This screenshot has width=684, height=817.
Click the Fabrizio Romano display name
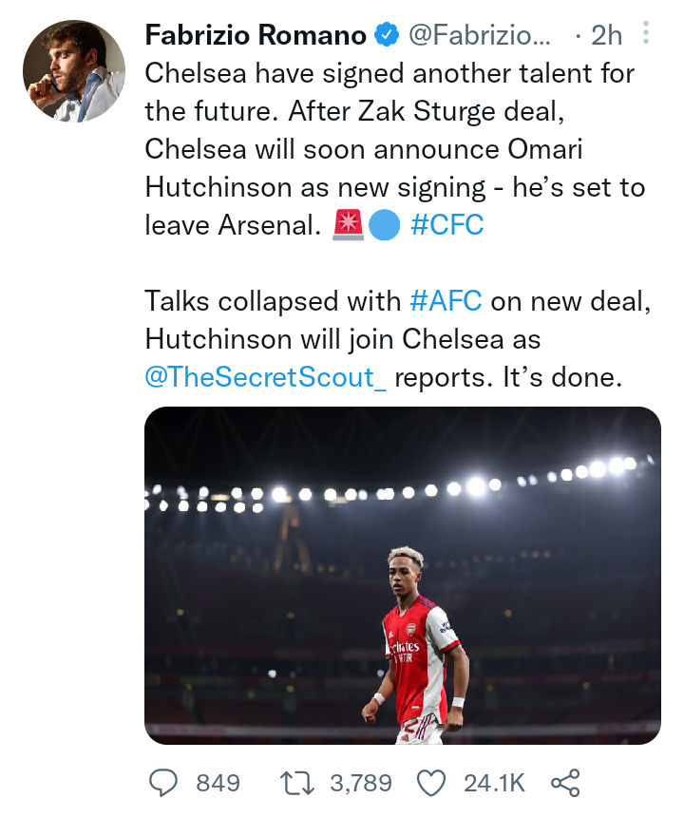(x=256, y=35)
